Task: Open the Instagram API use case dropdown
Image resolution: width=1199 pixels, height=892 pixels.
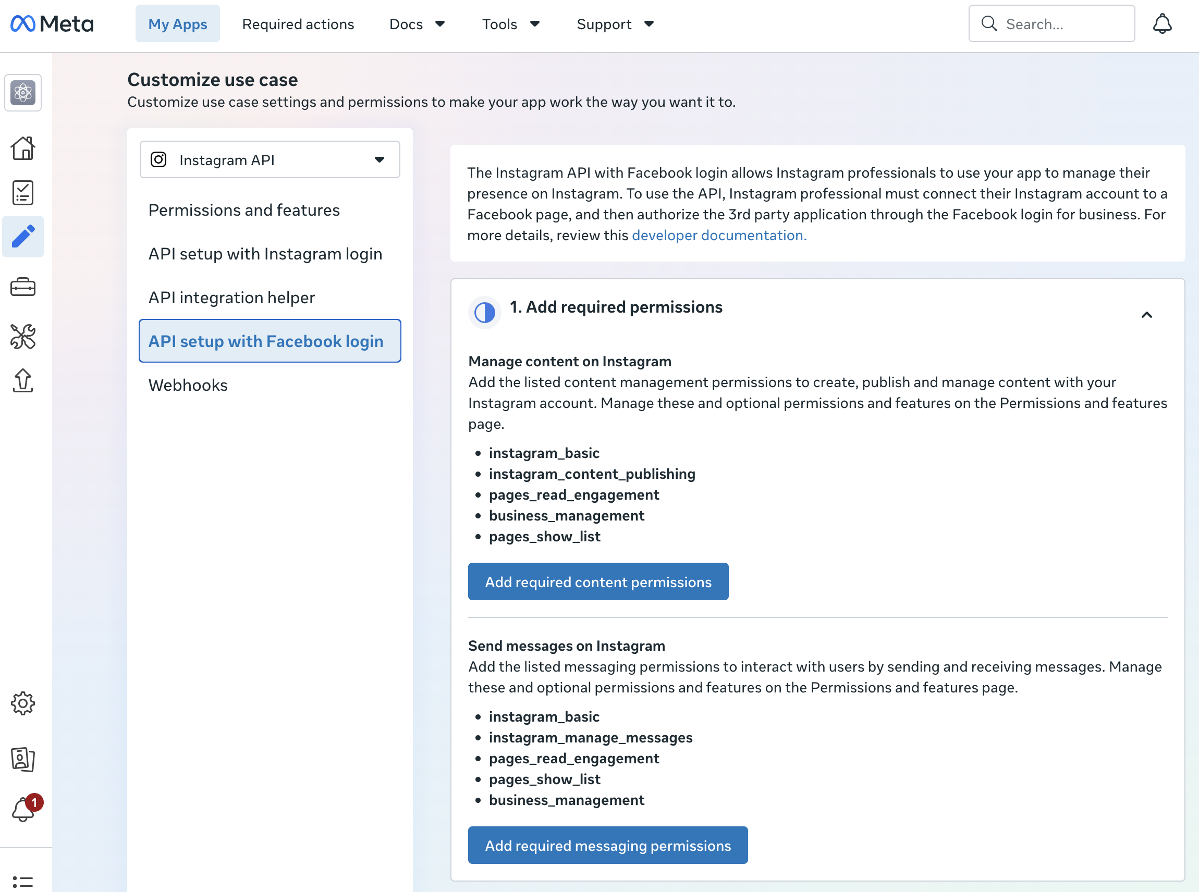Action: coord(270,160)
